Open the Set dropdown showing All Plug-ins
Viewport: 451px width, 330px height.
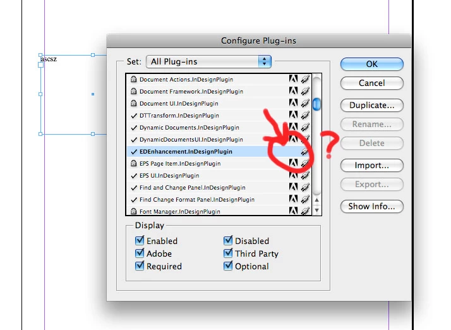tap(209, 61)
